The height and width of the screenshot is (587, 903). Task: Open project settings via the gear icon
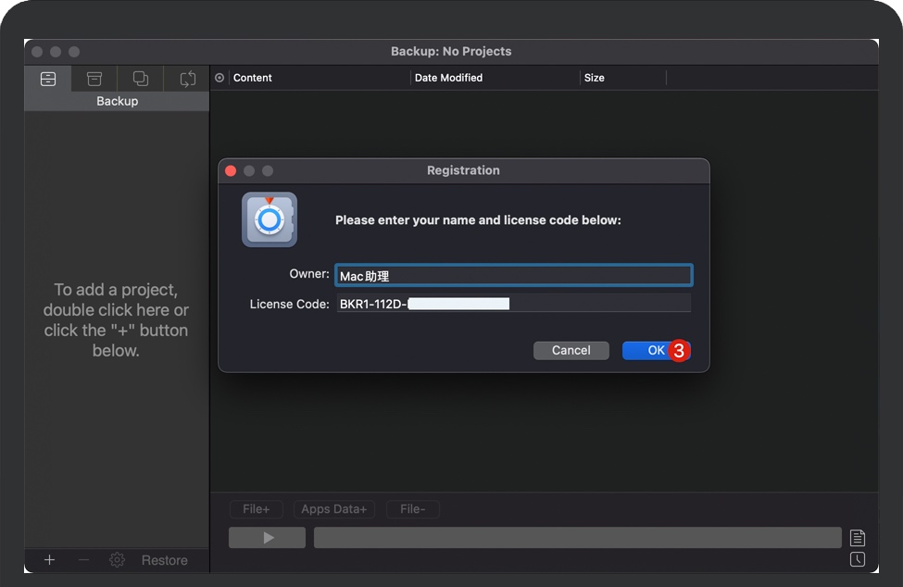pyautogui.click(x=117, y=559)
